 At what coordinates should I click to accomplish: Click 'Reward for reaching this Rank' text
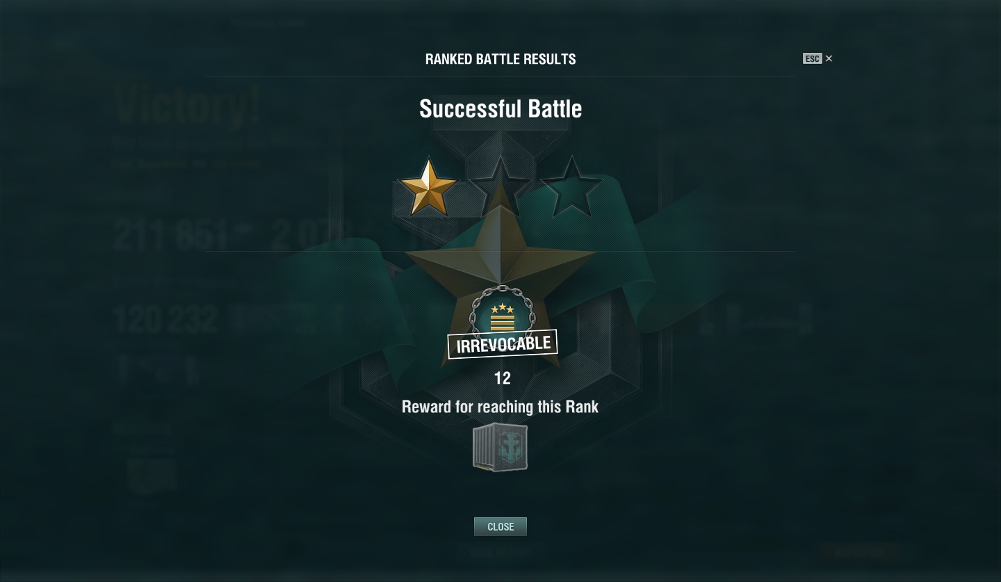500,407
